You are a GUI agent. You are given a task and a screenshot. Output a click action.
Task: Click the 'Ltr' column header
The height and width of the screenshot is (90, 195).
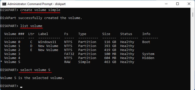[x=31, y=34]
